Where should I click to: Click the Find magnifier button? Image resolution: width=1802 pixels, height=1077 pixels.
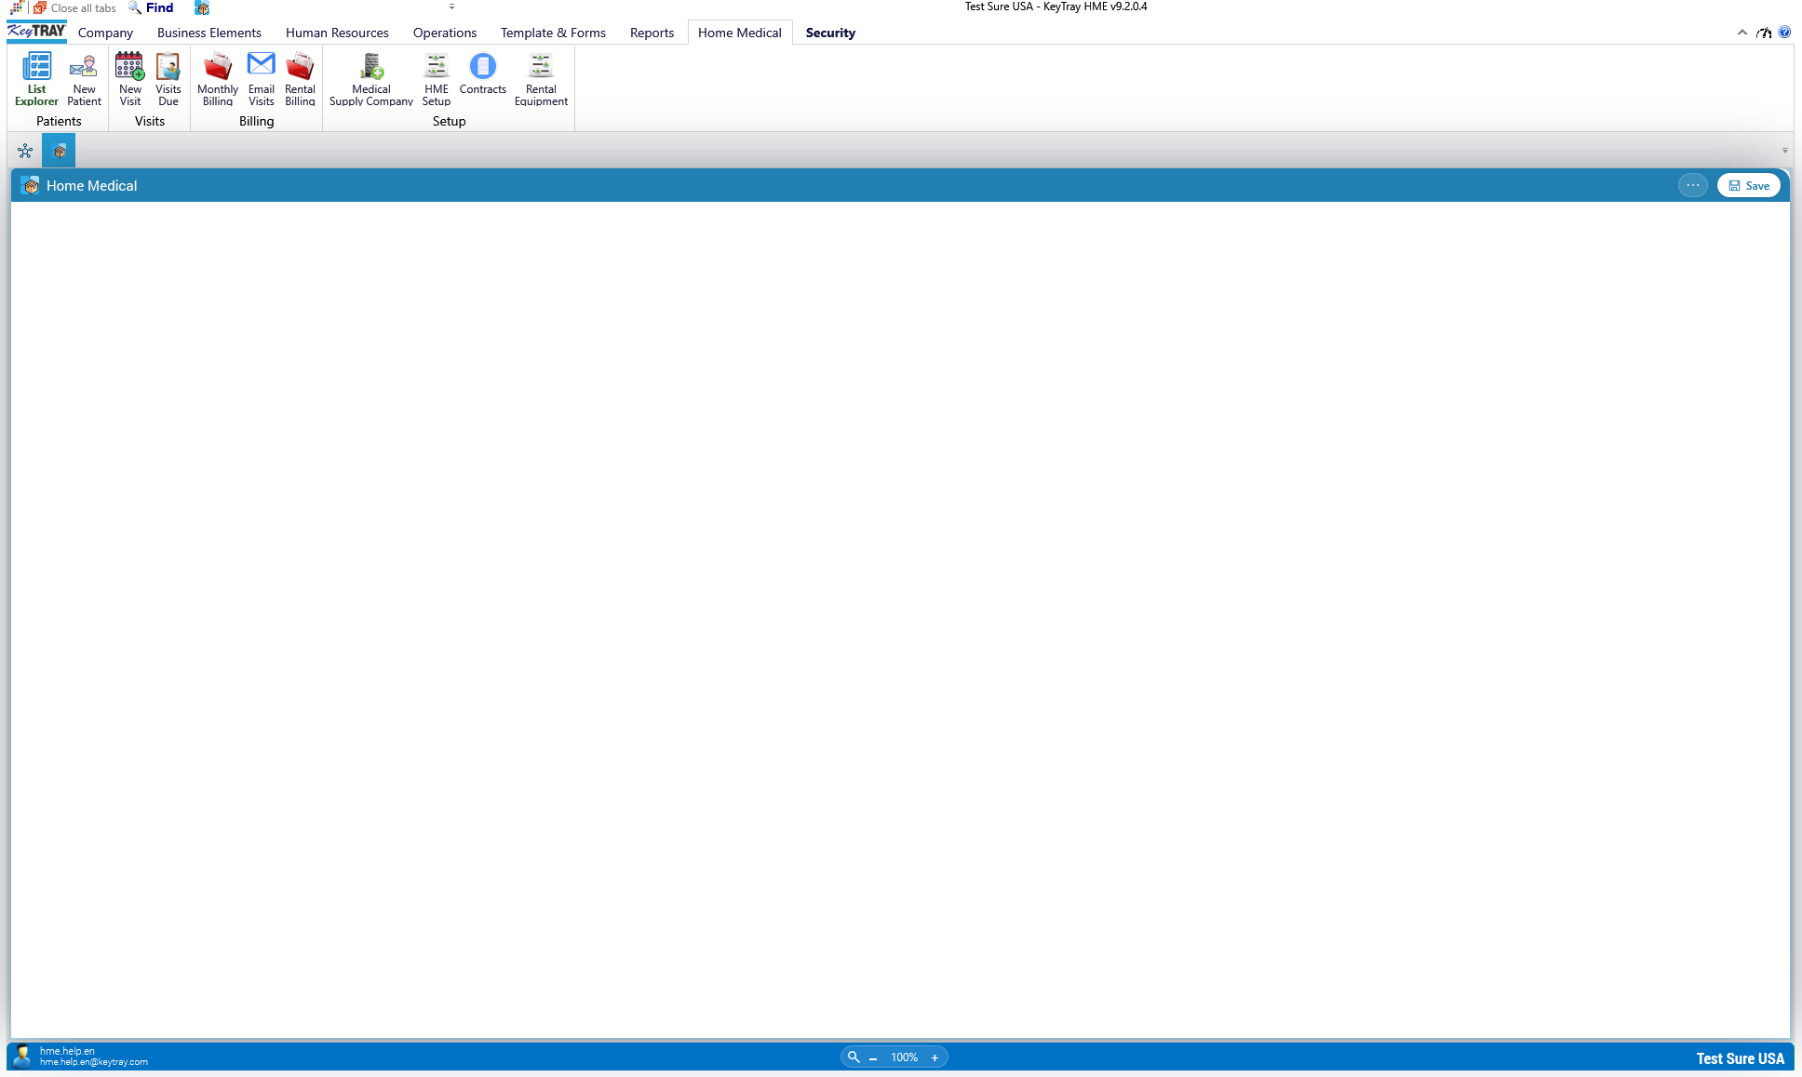pos(151,7)
